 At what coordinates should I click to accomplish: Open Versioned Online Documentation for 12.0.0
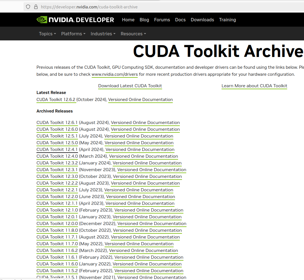click(152, 224)
